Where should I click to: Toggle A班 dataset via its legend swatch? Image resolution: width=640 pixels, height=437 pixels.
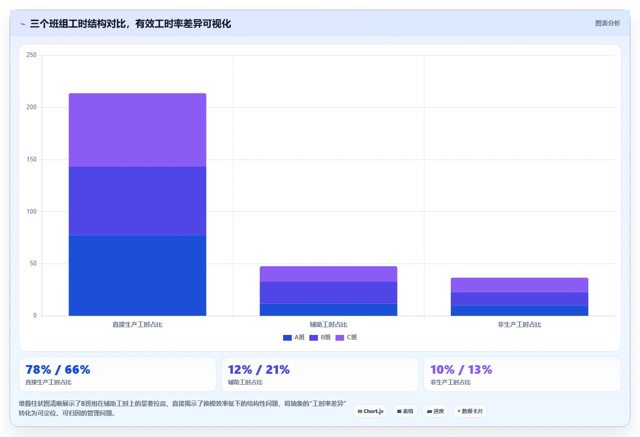287,338
